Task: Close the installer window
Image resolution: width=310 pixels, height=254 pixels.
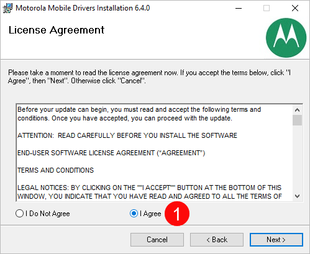Action: tap(295, 8)
